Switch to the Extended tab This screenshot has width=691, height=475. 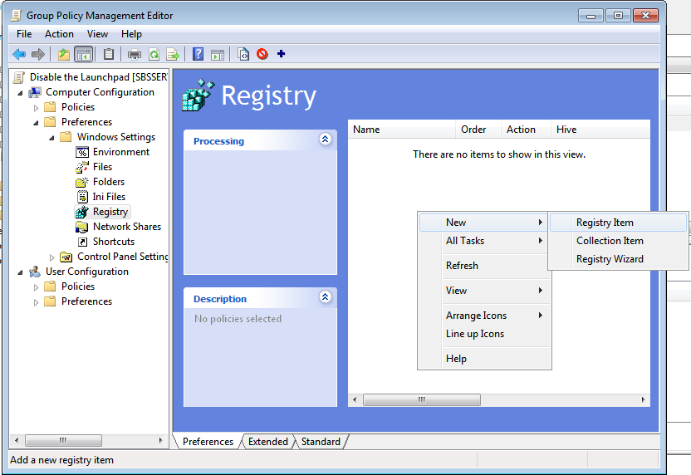click(x=267, y=442)
